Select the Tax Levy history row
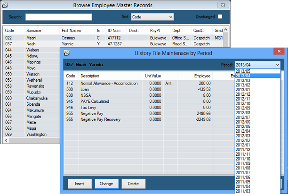This screenshot has height=194, width=288. click(149, 108)
